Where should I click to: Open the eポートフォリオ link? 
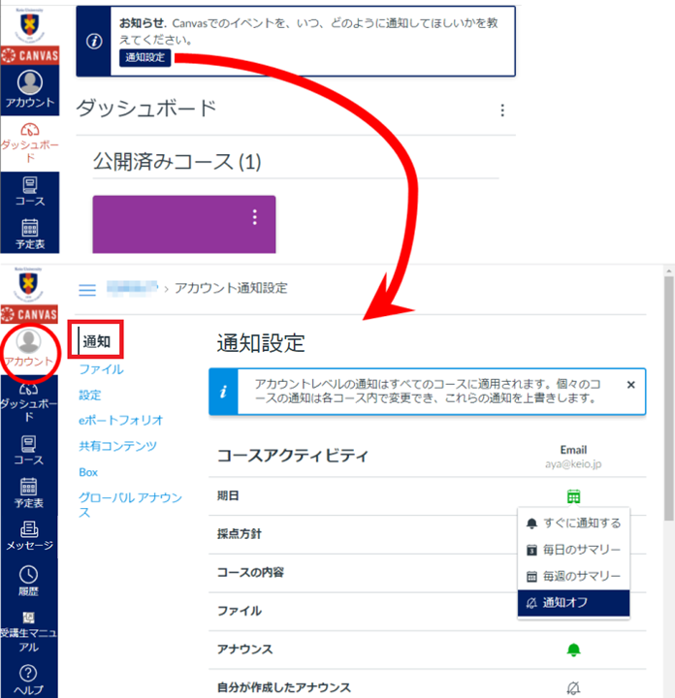click(x=120, y=420)
